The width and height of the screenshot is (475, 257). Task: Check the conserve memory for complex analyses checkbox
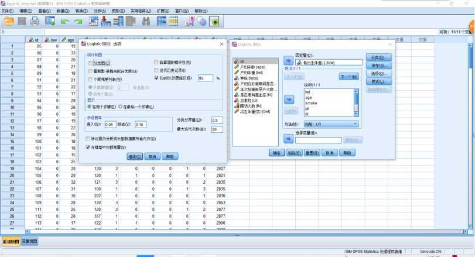coord(88,139)
